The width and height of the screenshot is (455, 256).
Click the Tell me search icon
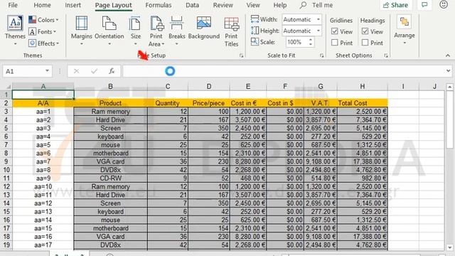pos(304,5)
